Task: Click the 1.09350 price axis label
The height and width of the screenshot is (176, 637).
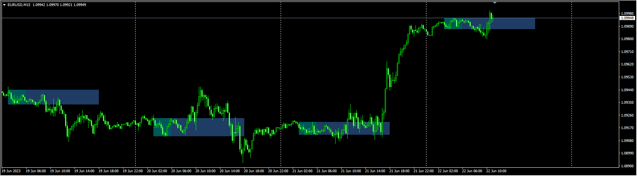Action: click(628, 103)
